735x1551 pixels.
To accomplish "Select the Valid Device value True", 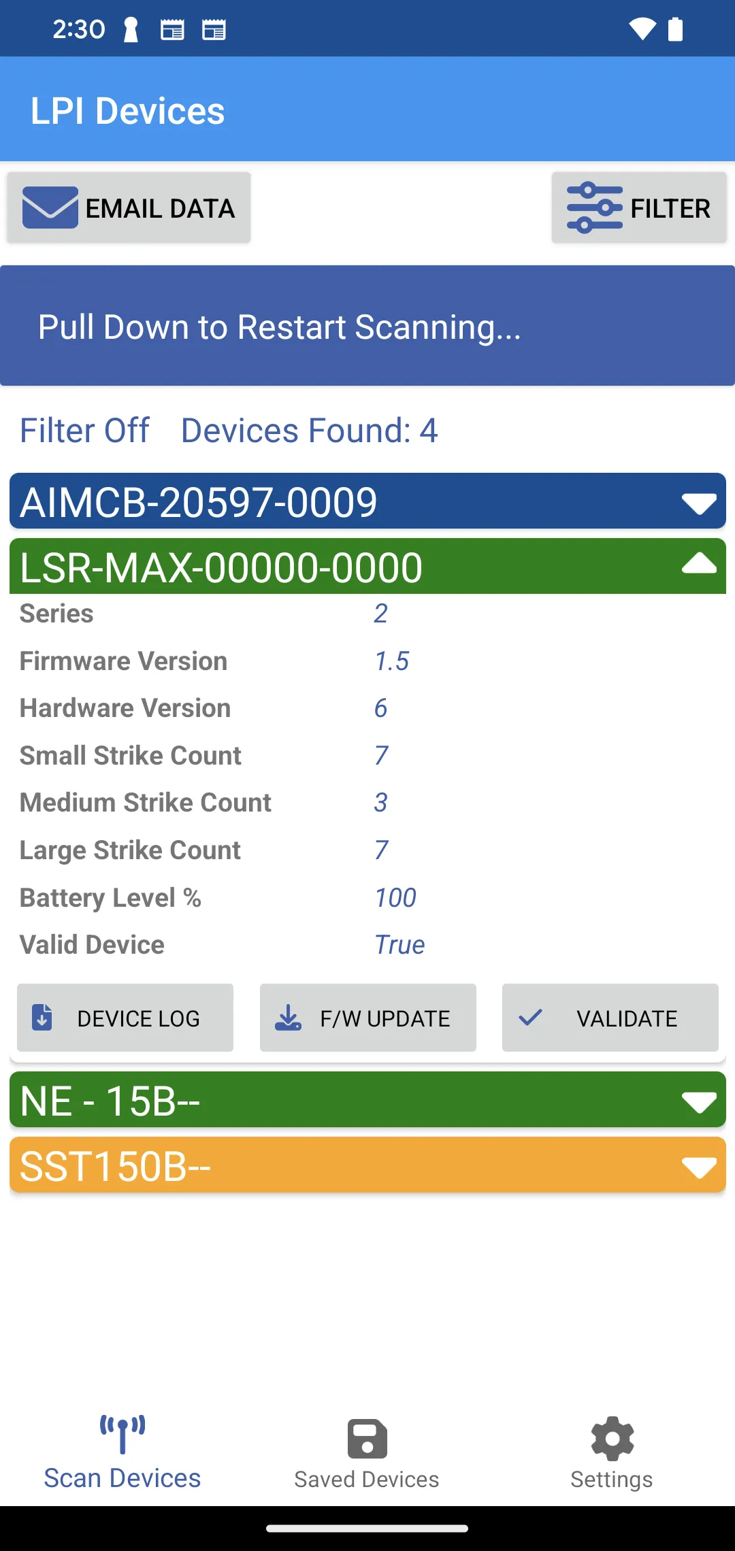I will point(399,945).
